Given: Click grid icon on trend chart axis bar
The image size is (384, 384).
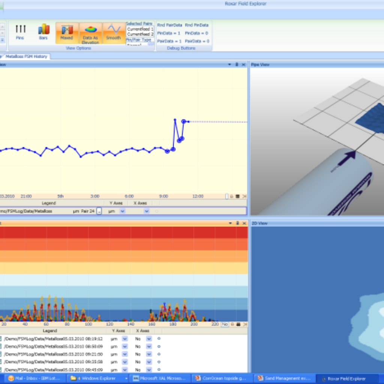Looking at the screenshot, I should pos(237,196).
